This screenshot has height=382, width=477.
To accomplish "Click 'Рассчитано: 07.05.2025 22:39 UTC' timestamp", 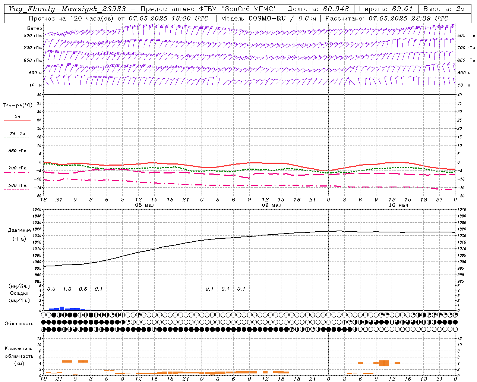I will click(x=387, y=18).
